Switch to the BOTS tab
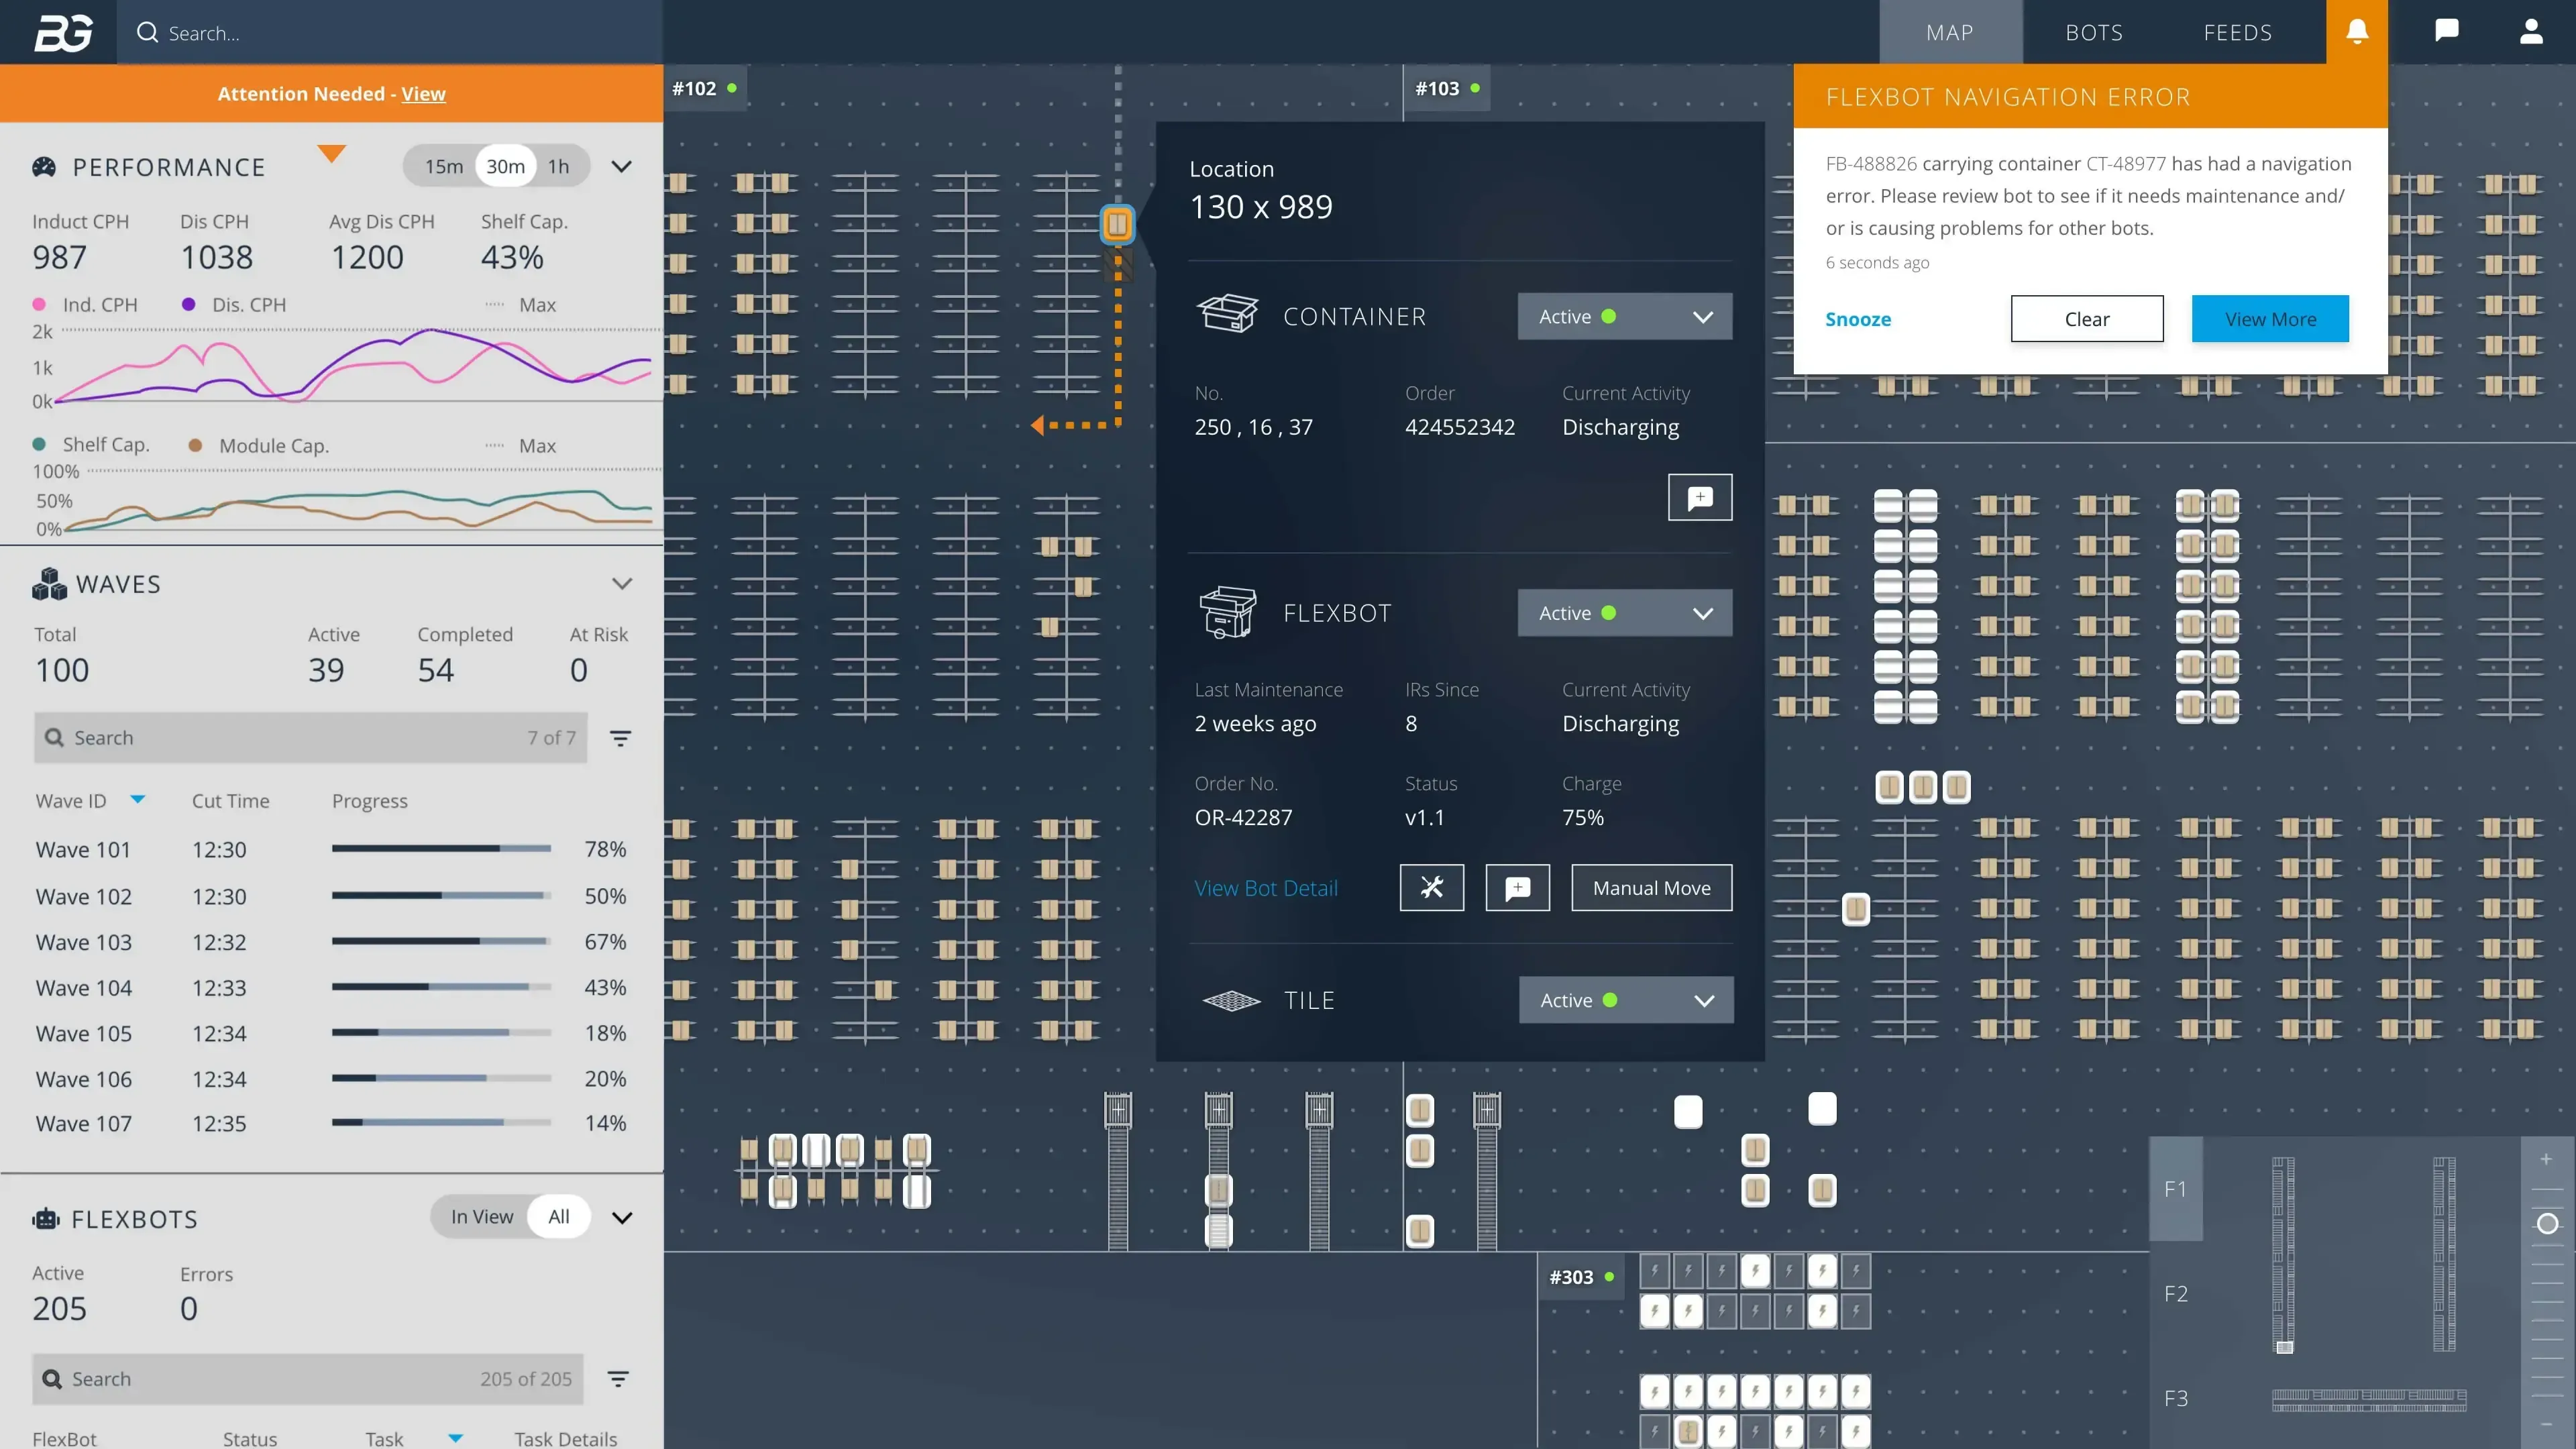This screenshot has height=1449, width=2576. pyautogui.click(x=2094, y=32)
